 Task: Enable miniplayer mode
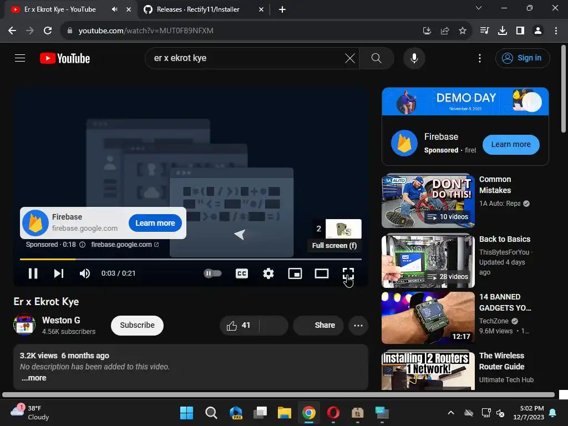pos(295,273)
